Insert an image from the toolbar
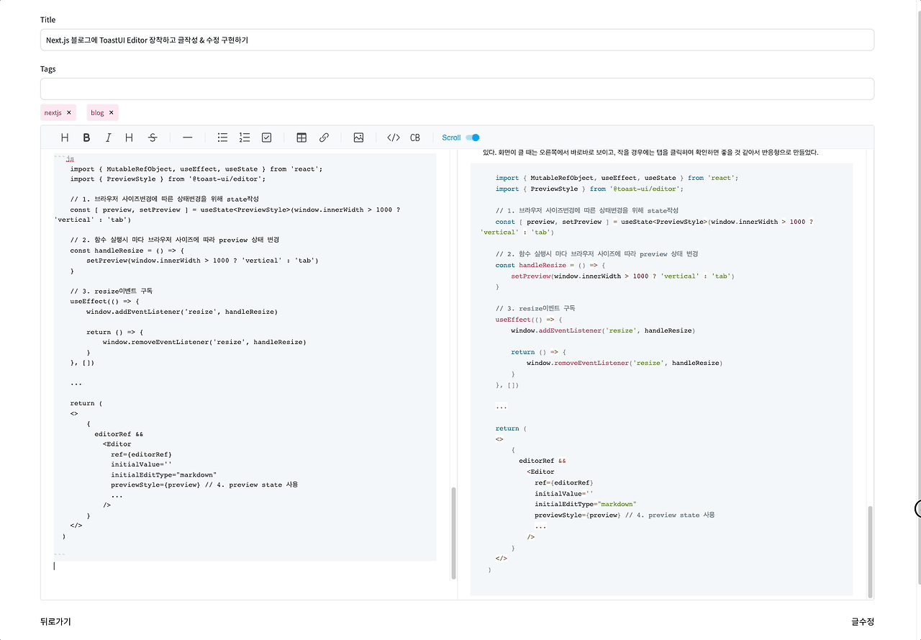 [358, 138]
